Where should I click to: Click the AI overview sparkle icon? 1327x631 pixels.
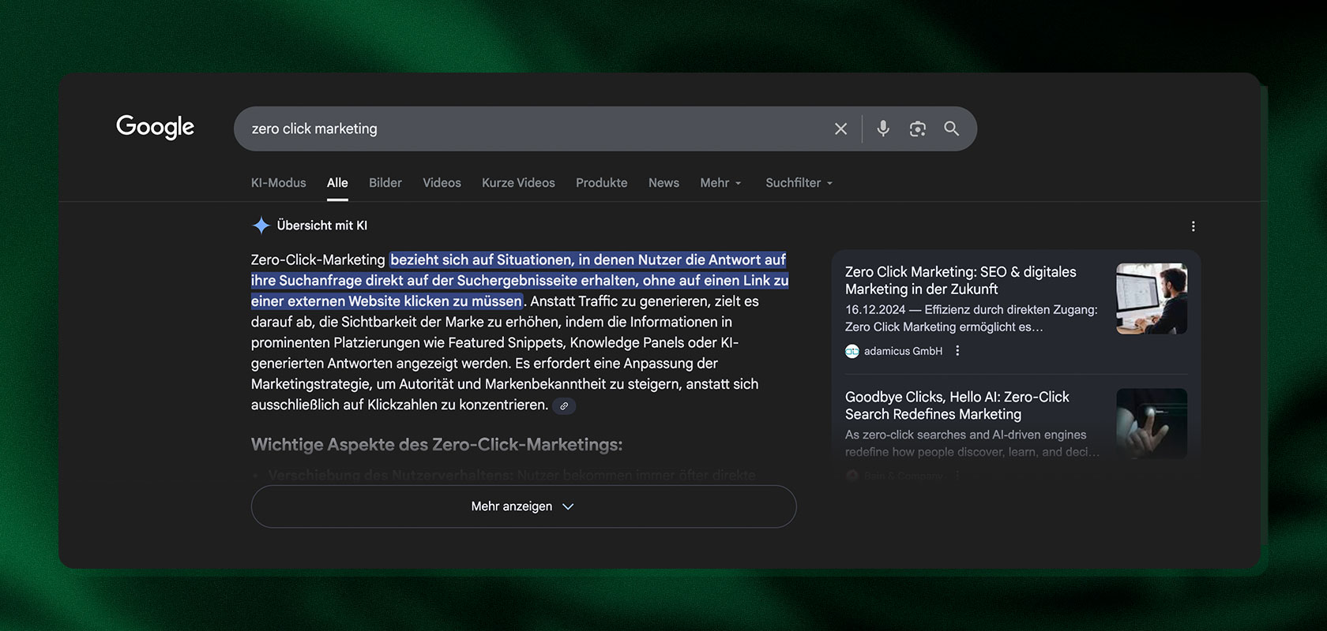[261, 226]
